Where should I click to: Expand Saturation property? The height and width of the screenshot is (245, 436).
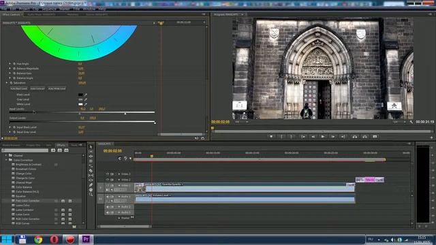point(7,83)
